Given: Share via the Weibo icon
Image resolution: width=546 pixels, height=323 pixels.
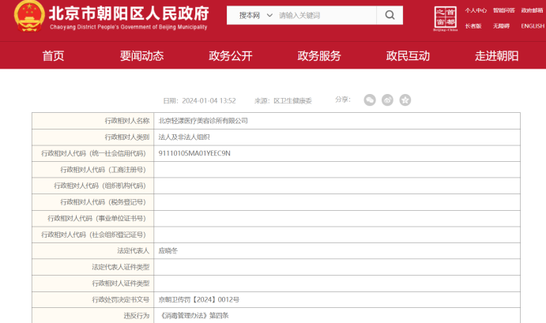Looking at the screenshot, I should [x=387, y=100].
